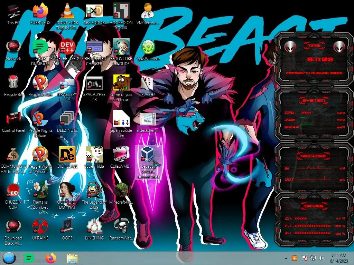Open the HOOKED ON XONIX game icon
354x265 pixels.
(x=121, y=11)
